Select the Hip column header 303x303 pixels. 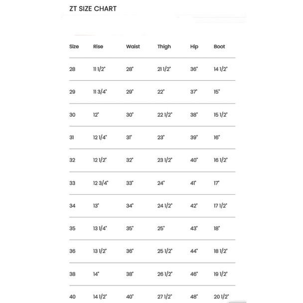pyautogui.click(x=194, y=47)
